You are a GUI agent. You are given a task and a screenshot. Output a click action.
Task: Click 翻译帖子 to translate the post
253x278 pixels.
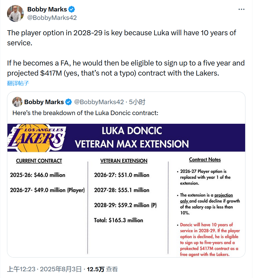(x=18, y=83)
